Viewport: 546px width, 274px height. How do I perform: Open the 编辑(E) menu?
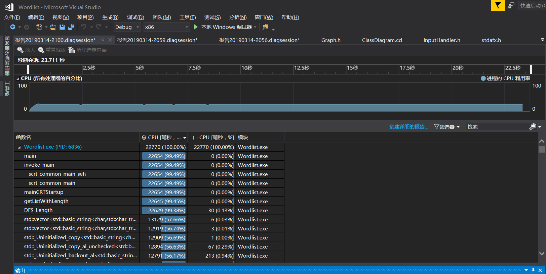[36, 17]
